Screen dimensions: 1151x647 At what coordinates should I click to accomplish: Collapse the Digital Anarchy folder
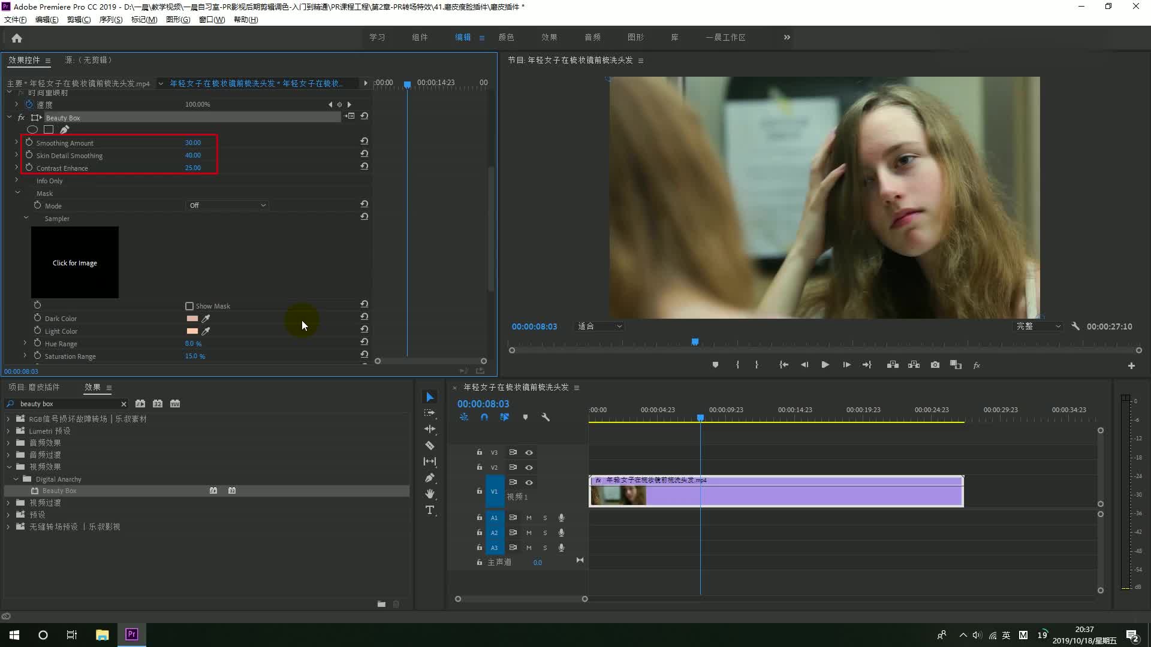[x=16, y=479]
